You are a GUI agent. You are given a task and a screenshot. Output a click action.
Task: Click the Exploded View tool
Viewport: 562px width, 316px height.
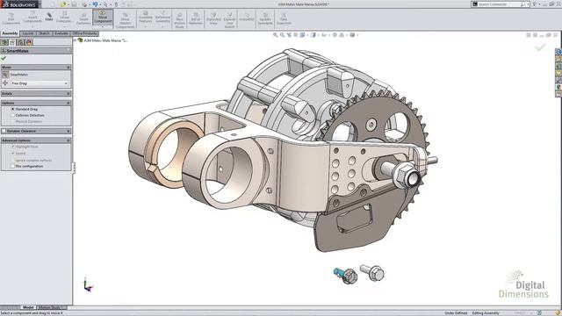click(213, 19)
